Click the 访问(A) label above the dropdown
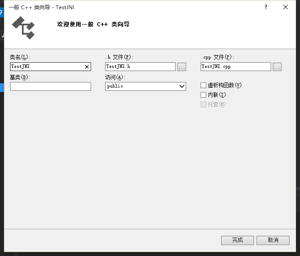Image resolution: width=300 pixels, height=256 pixels. pyautogui.click(x=115, y=77)
